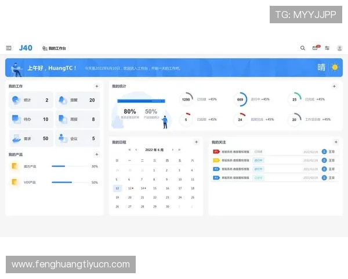Click the VDS产品 progress bar
Image resolution: width=348 pixels, height=279 pixels.
click(70, 183)
